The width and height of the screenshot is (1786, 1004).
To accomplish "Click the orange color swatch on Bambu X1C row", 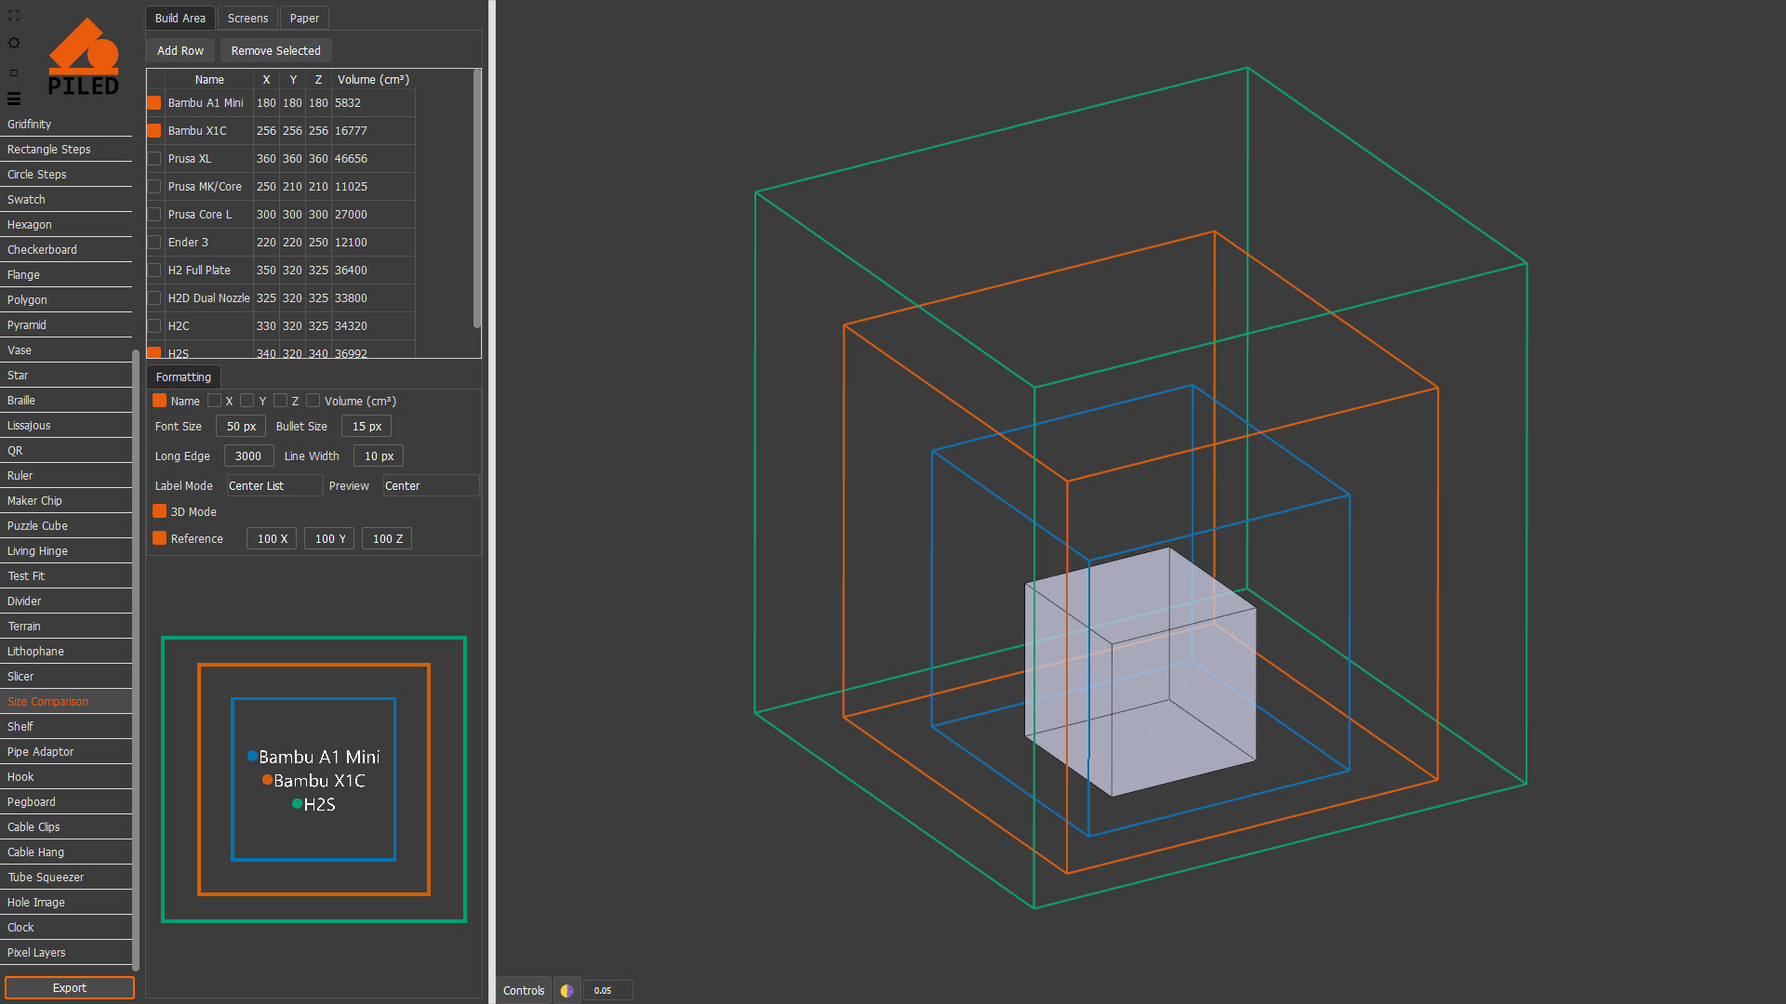I will pos(153,130).
